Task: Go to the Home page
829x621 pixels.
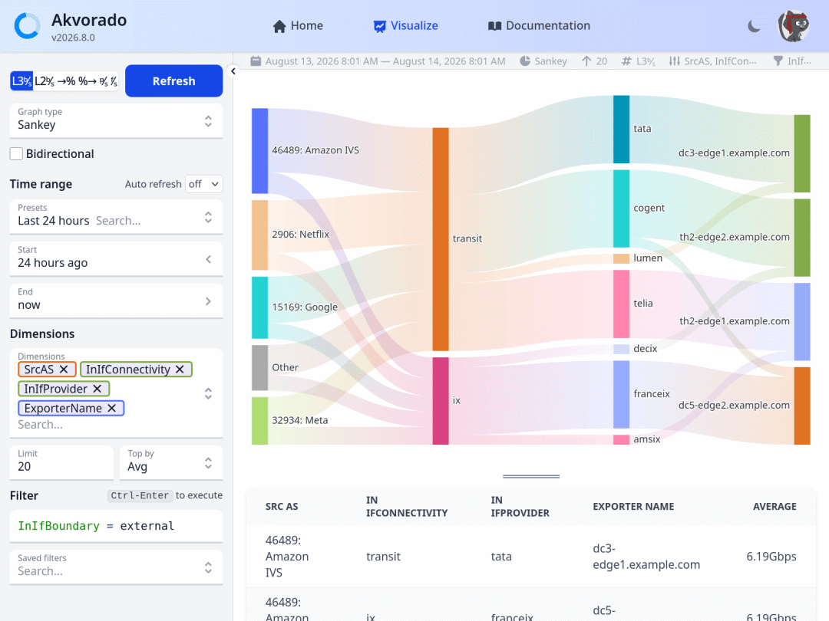Action: (x=298, y=26)
